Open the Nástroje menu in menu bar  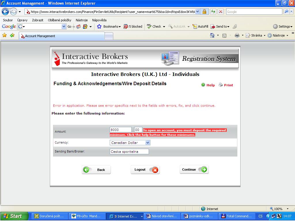[82, 20]
